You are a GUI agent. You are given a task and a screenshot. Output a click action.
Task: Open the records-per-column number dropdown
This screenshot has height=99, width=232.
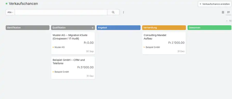pyautogui.click(x=229, y=21)
